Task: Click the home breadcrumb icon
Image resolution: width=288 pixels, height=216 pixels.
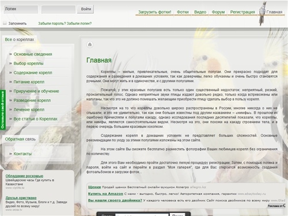Action: tap(90, 44)
